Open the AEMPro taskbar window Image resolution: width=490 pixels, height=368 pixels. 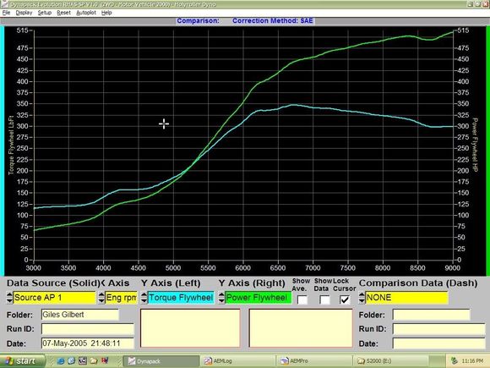coord(314,361)
